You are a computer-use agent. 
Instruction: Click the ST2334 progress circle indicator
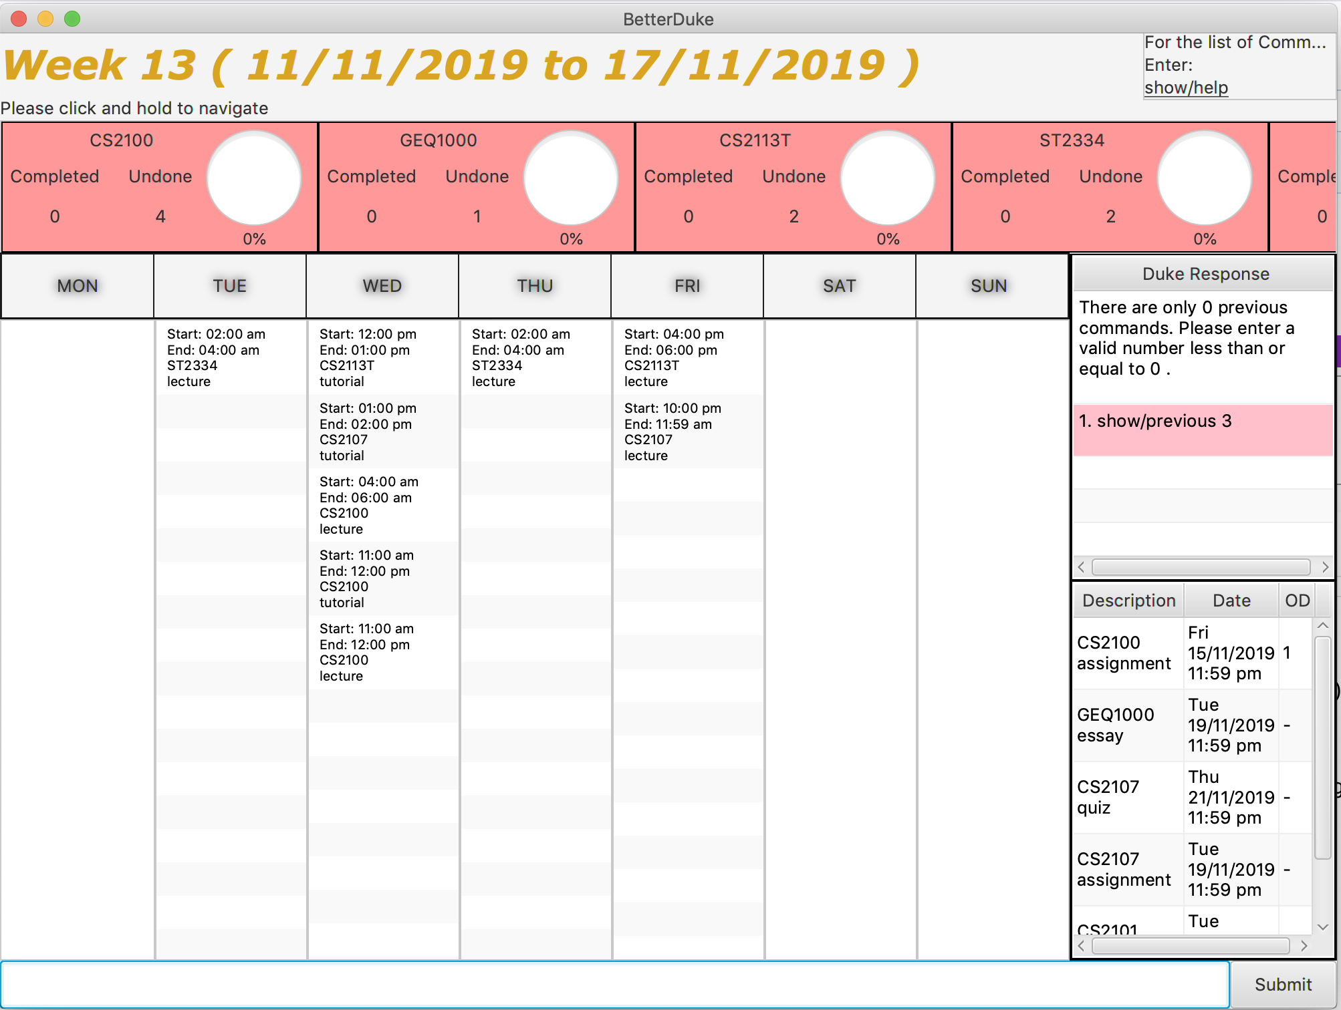point(1205,178)
